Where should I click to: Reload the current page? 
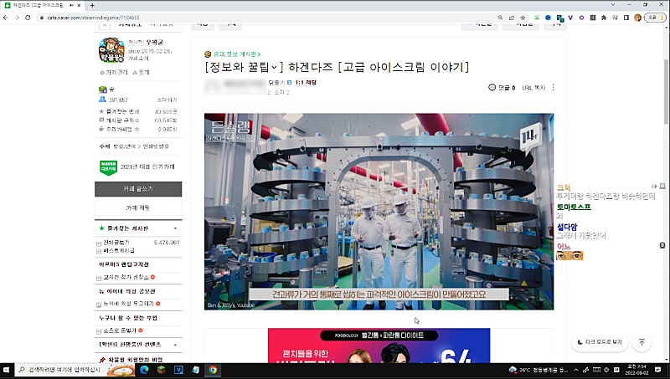28,18
